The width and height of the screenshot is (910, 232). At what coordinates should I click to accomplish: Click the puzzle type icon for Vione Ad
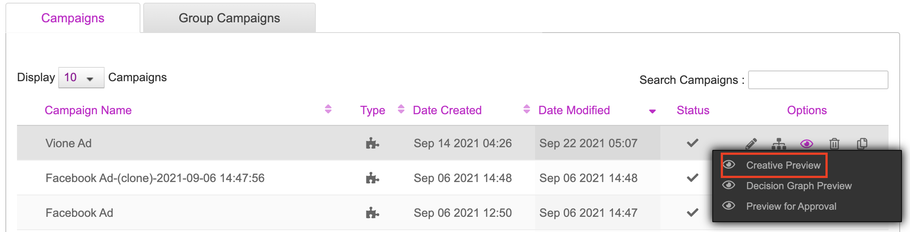(372, 143)
